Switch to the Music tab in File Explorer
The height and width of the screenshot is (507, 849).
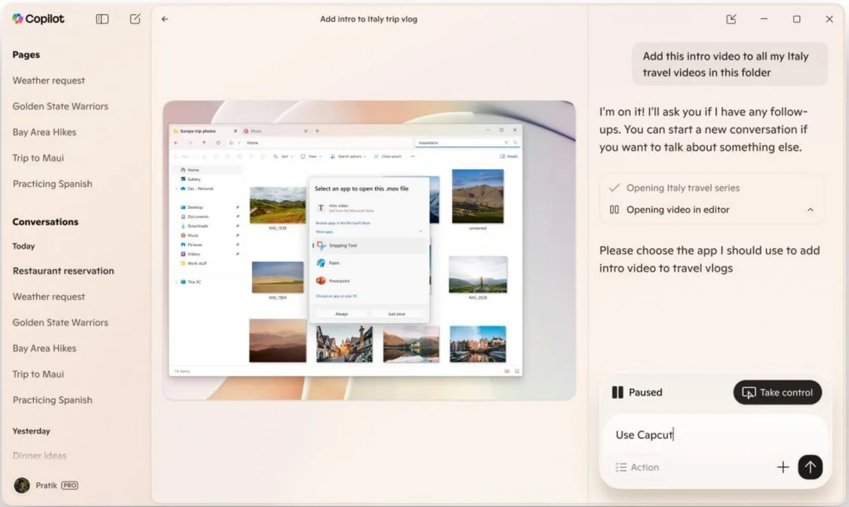pos(257,130)
